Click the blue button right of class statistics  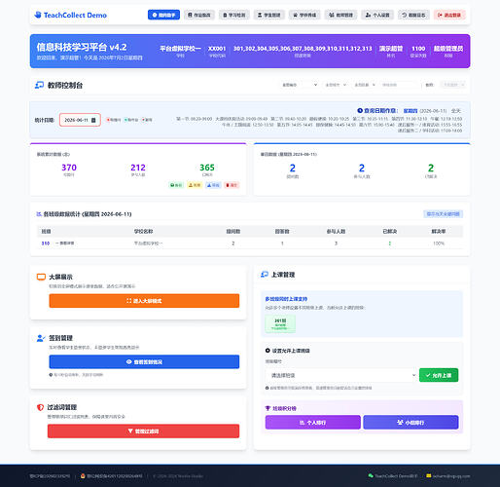click(x=443, y=213)
